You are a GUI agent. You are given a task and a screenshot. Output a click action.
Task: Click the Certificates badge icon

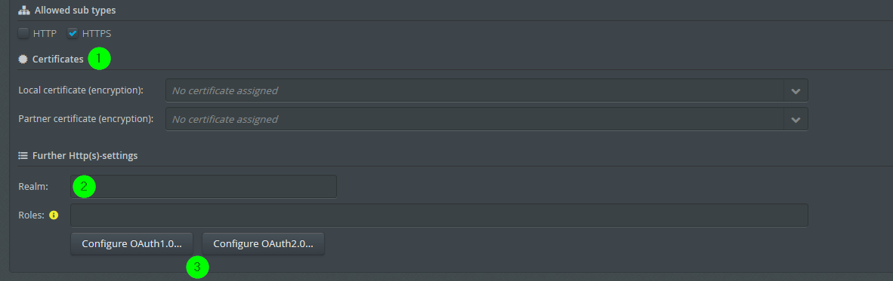(23, 59)
